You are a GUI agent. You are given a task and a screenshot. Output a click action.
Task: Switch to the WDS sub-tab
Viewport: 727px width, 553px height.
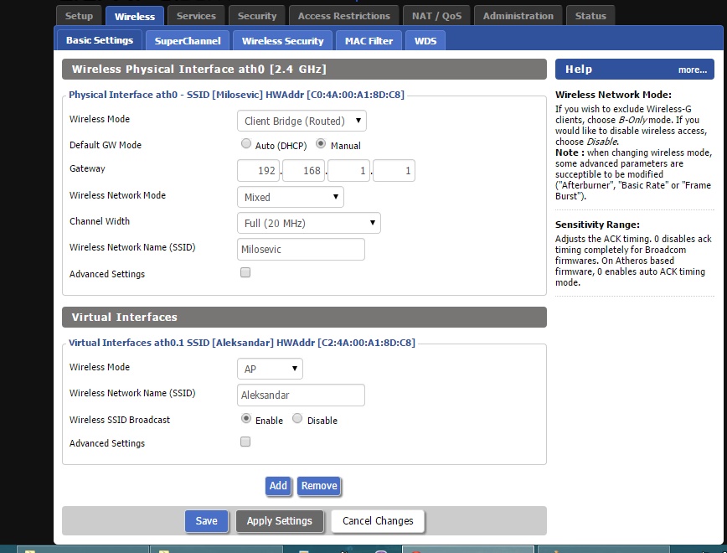point(425,41)
